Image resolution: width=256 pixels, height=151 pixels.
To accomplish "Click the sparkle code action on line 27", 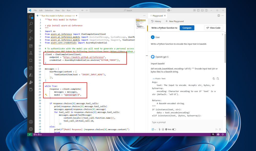I will coord(46,95).
